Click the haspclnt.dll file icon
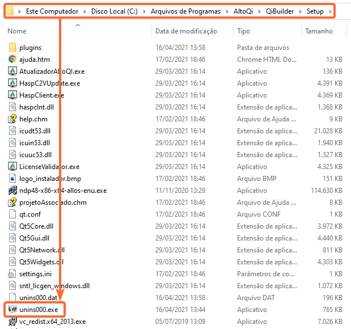Screen dimensions: 351x329 click(12, 107)
